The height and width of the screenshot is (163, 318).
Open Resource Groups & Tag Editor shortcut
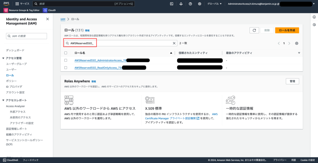click(x=21, y=10)
